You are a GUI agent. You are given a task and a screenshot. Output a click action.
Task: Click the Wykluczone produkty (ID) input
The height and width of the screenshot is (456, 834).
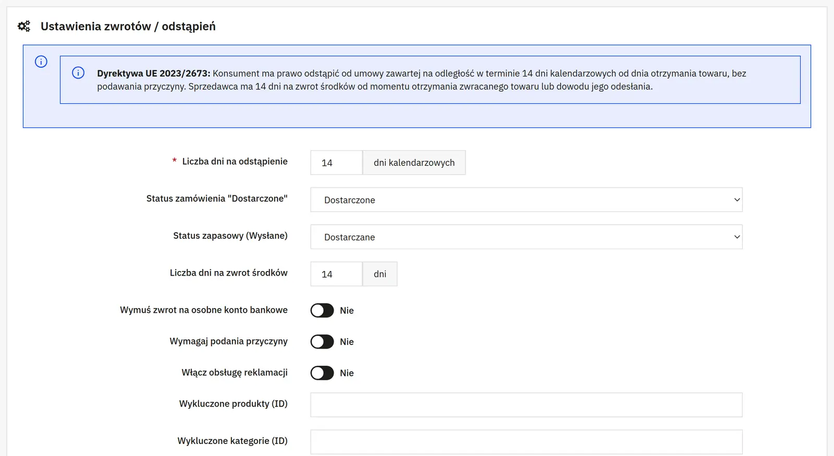[526, 405]
